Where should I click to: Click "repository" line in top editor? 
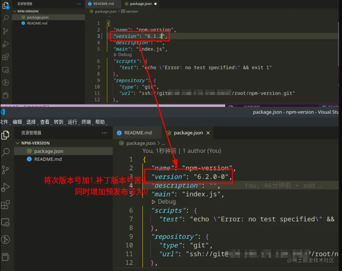point(135,80)
